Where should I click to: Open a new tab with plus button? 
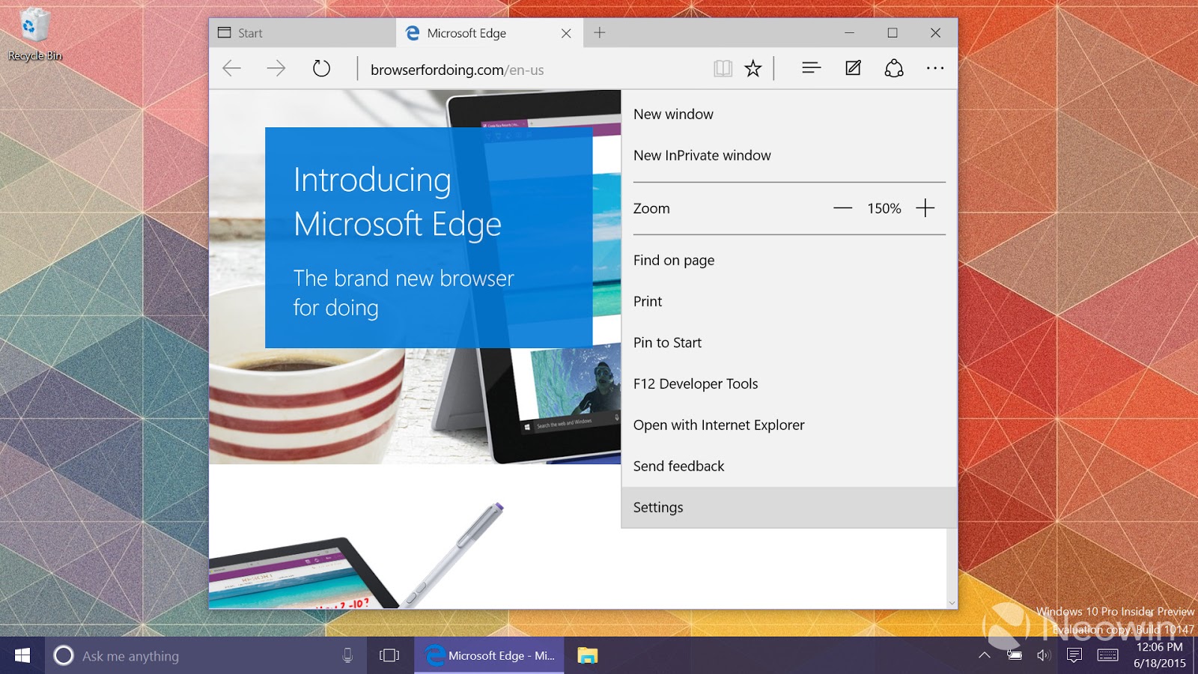pyautogui.click(x=600, y=33)
